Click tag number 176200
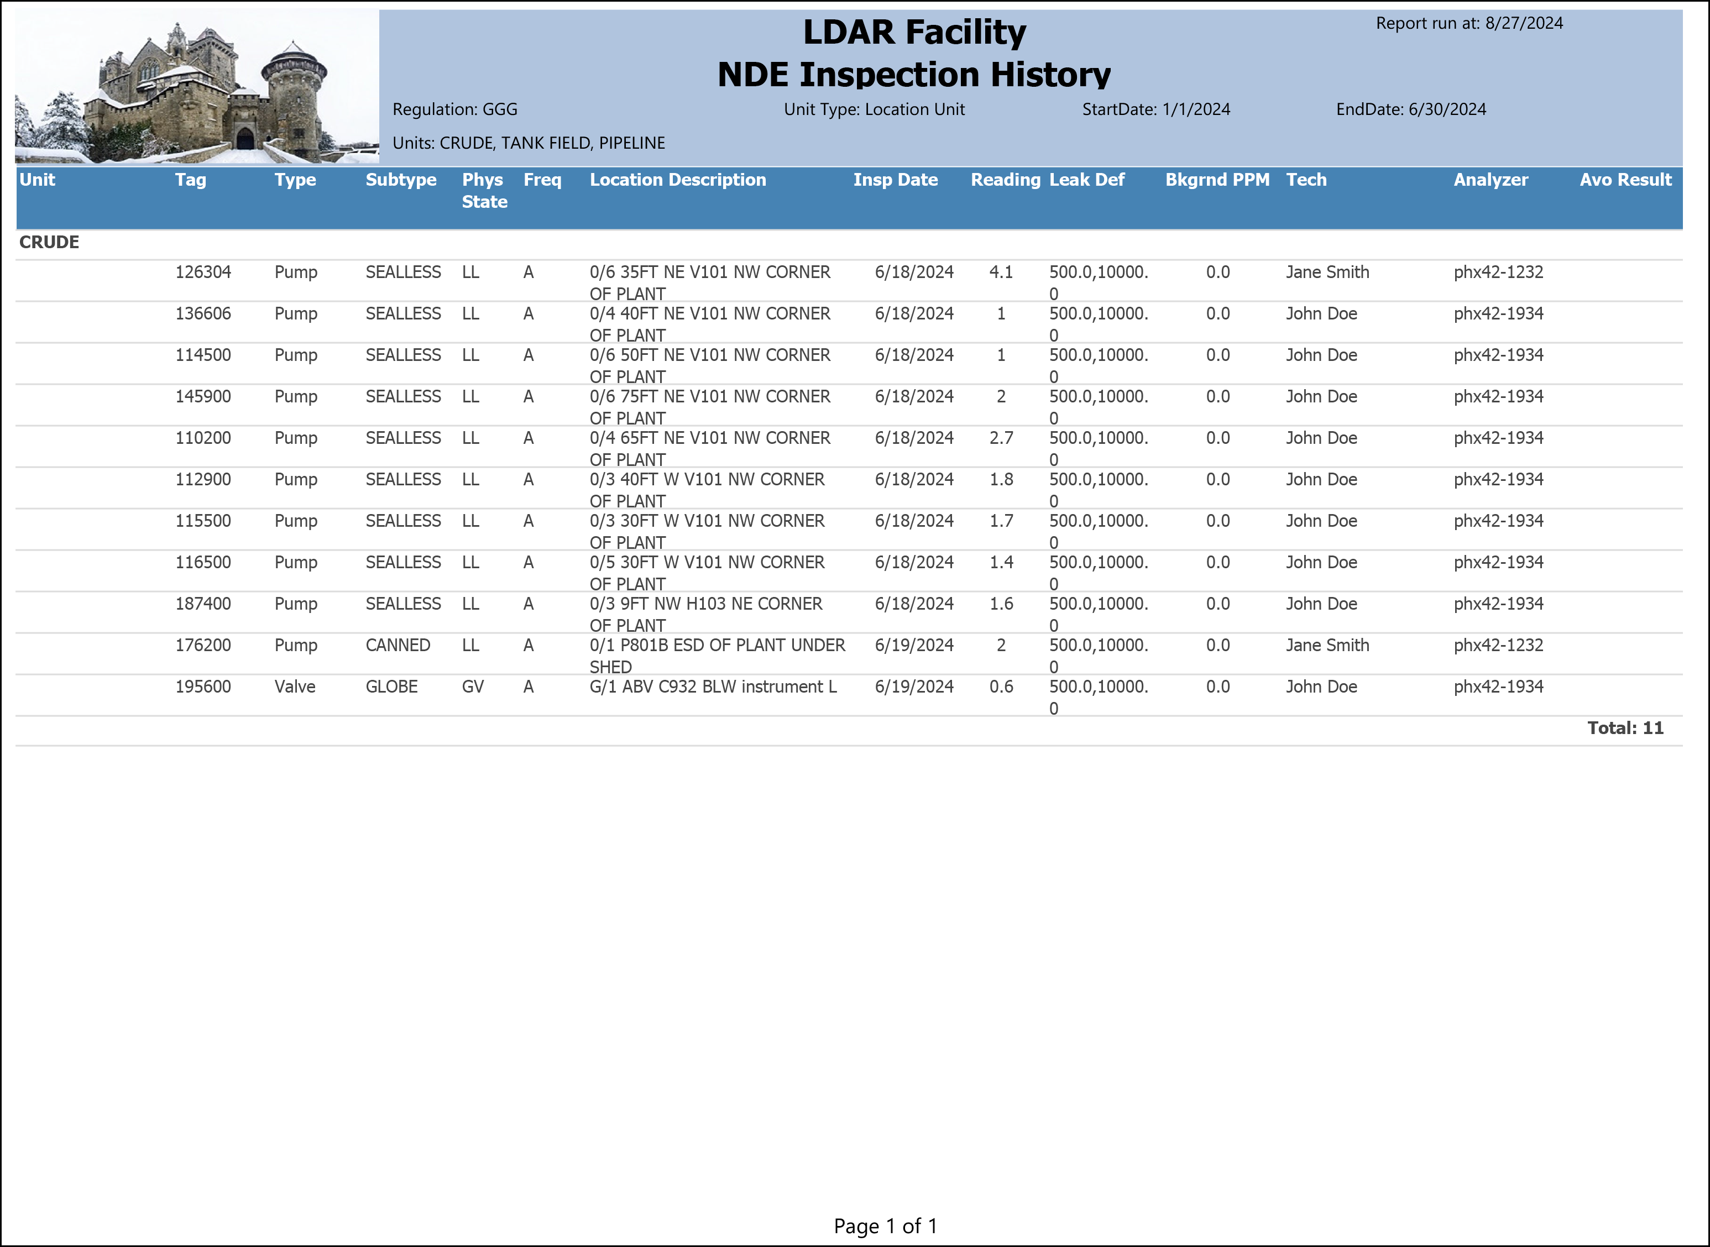 point(203,646)
